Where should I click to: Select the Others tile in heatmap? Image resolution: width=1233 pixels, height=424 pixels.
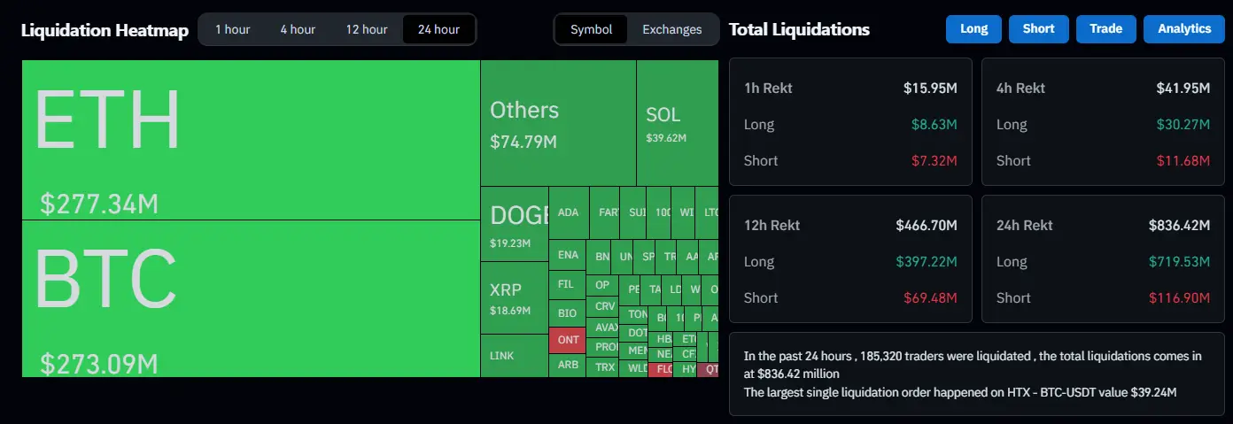coord(558,124)
